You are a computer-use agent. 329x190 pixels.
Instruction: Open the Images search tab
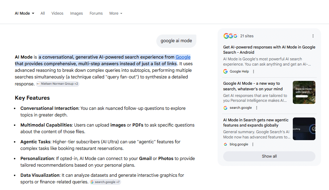[x=76, y=13]
